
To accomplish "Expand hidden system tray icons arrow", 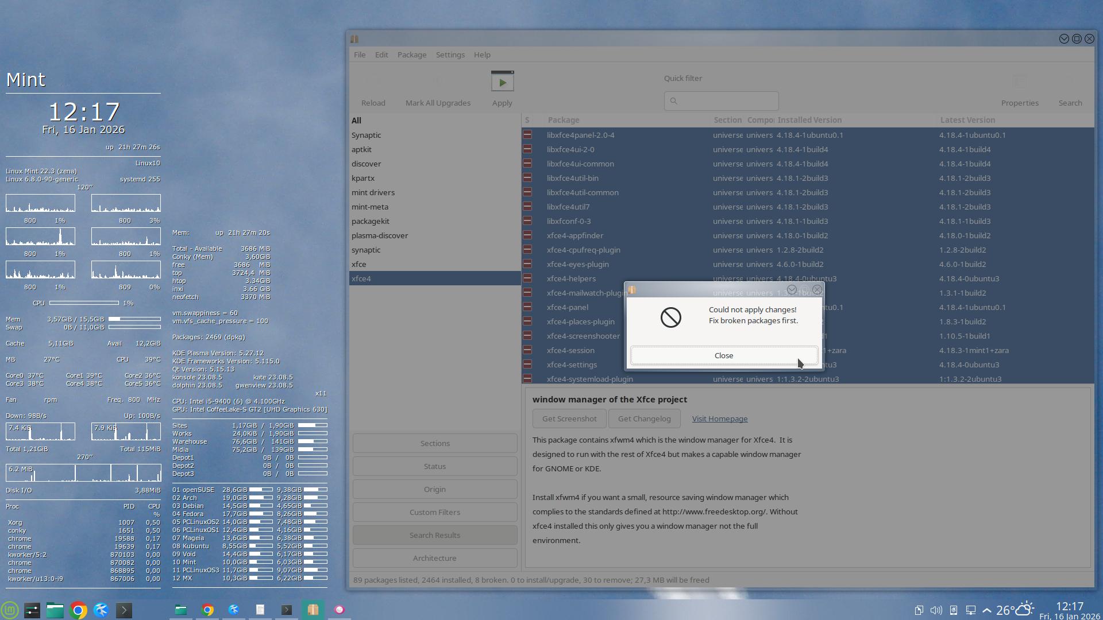I will [x=987, y=610].
